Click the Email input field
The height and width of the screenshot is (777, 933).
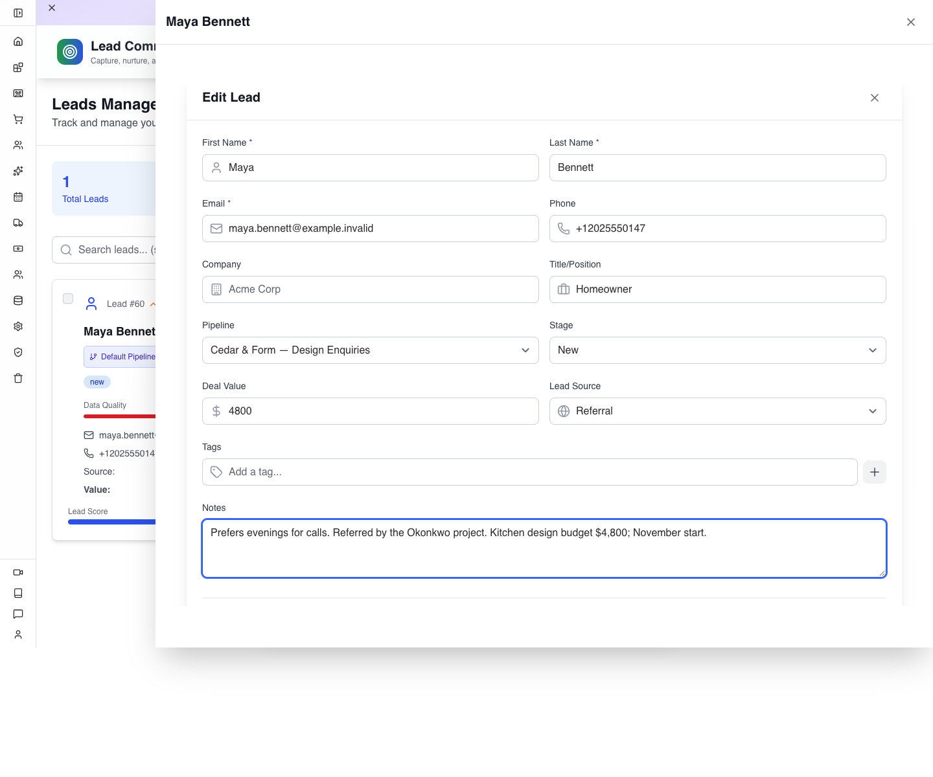click(371, 229)
